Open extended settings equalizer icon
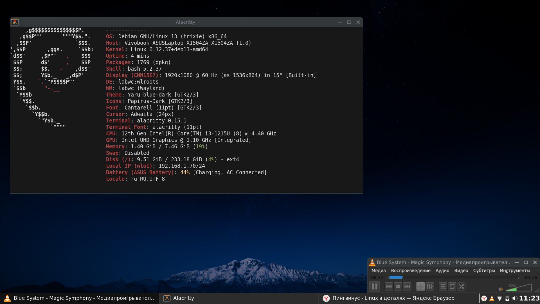Viewport: 540px width, 304px height. point(430,287)
